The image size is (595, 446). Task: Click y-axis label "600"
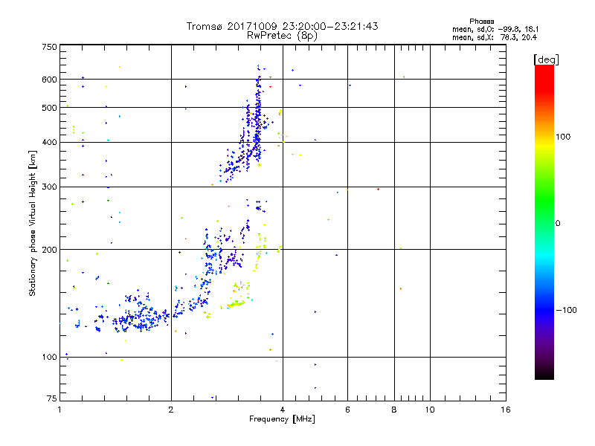[49, 80]
